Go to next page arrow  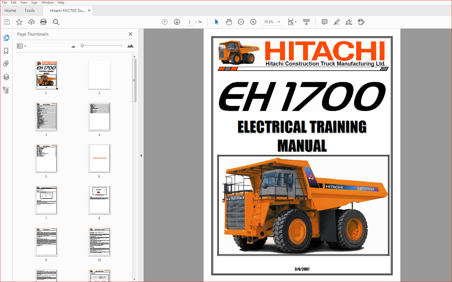point(177,22)
